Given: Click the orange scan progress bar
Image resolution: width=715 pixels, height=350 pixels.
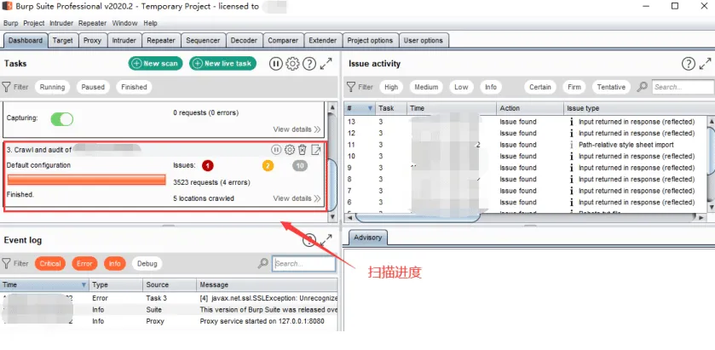Looking at the screenshot, I should pos(87,180).
